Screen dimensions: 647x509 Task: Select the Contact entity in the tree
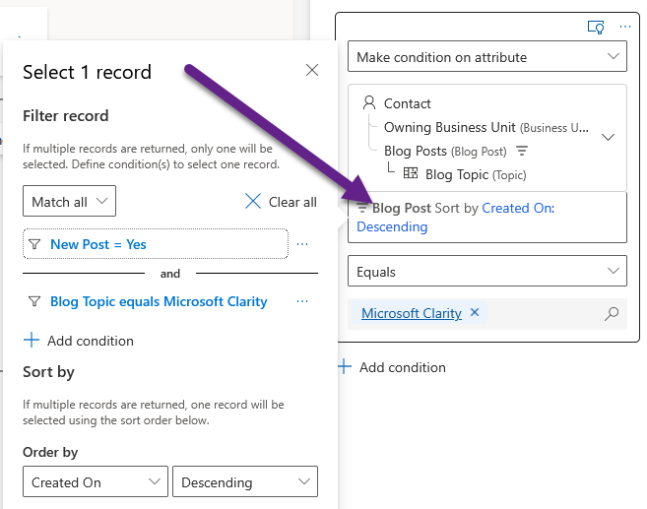pos(407,103)
